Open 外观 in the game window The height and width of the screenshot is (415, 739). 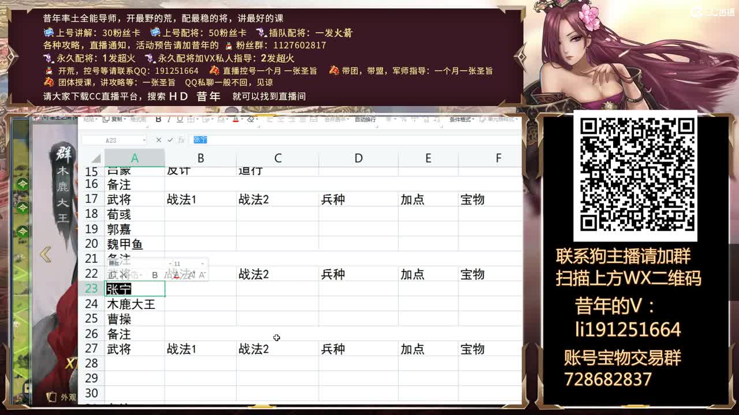click(x=62, y=397)
